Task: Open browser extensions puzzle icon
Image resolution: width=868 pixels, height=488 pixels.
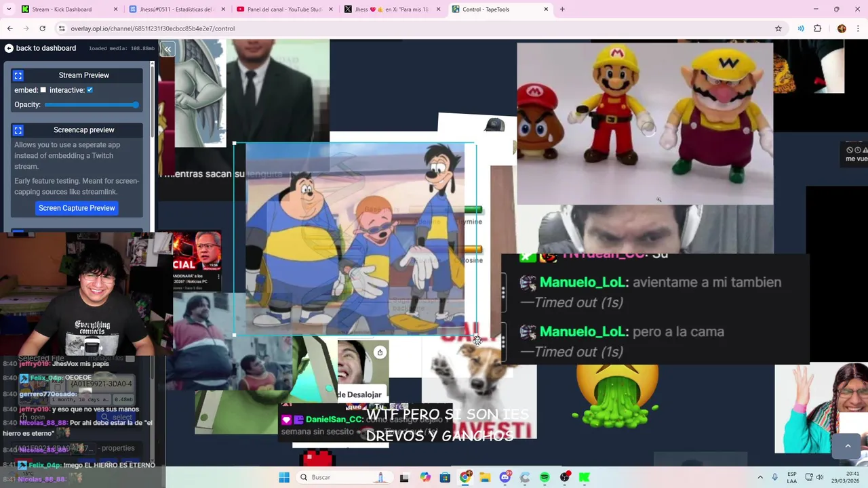Action: [817, 28]
